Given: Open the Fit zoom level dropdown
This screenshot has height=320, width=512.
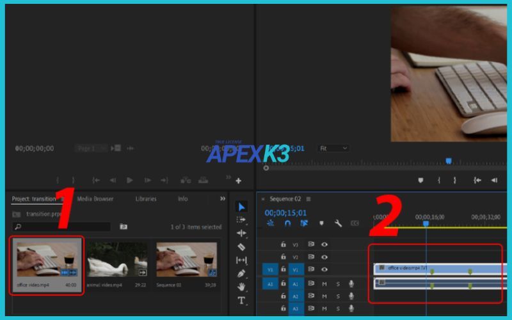Looking at the screenshot, I should coord(333,148).
